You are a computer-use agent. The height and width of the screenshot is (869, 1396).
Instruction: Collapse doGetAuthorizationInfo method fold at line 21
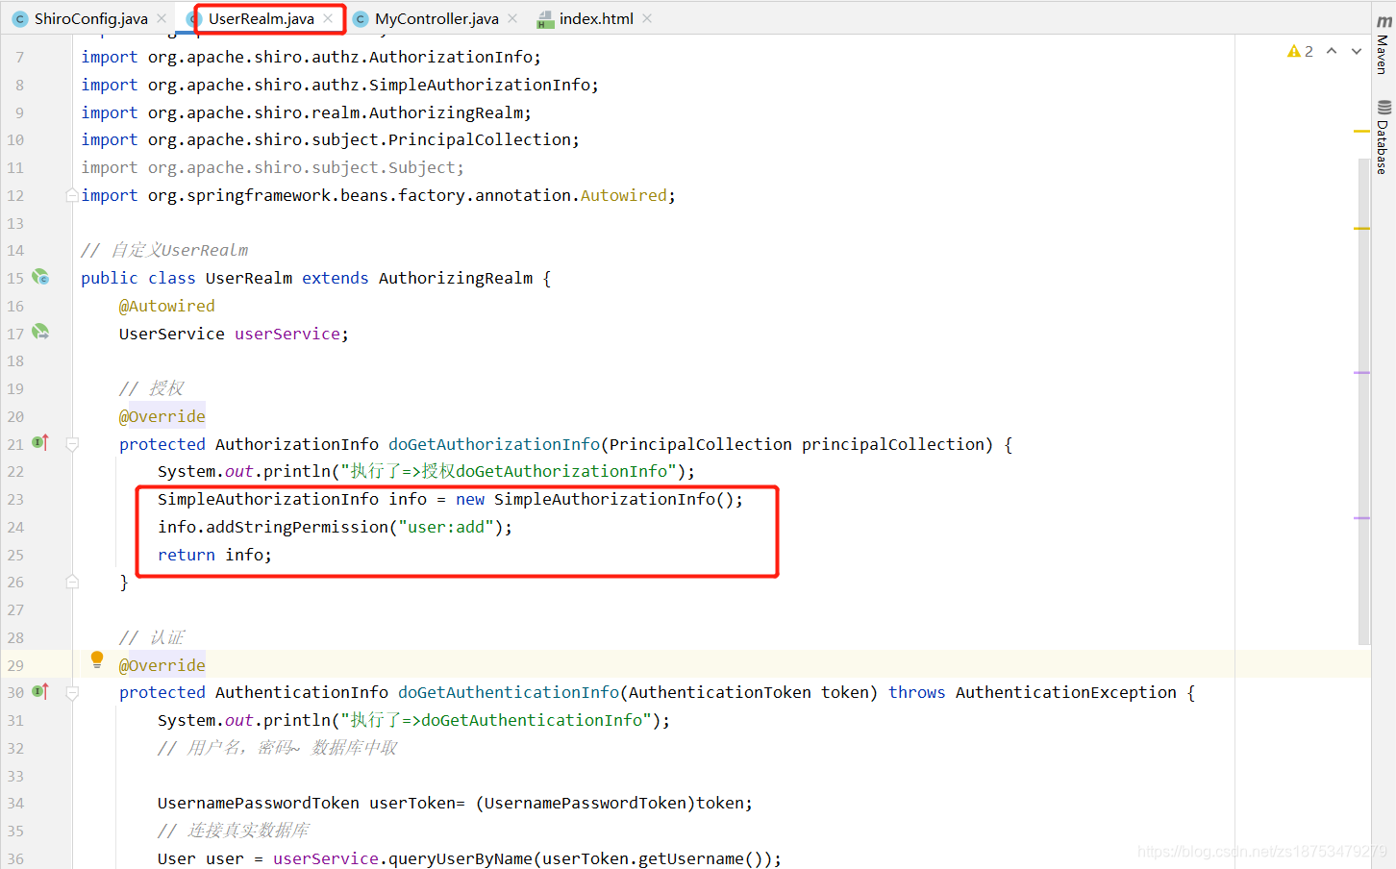[x=72, y=444]
